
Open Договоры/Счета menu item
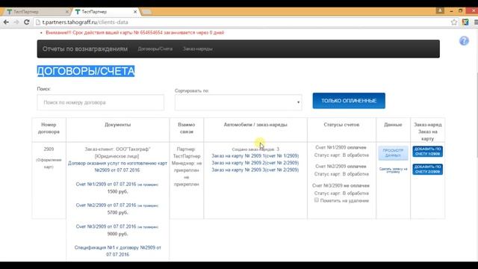point(155,49)
